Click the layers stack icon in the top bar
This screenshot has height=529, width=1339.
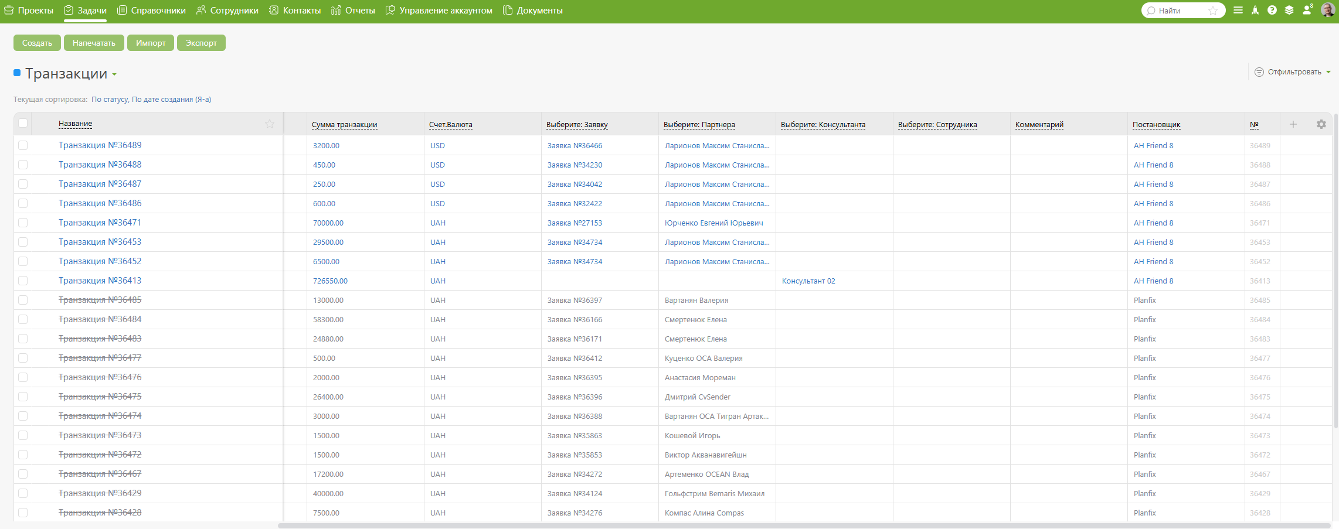(x=1289, y=11)
